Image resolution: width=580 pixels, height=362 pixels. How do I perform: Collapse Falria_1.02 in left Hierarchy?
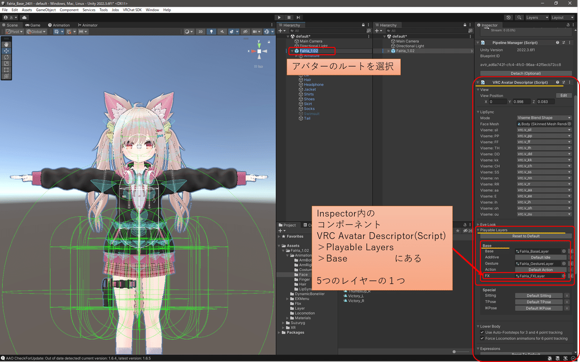[x=291, y=51]
